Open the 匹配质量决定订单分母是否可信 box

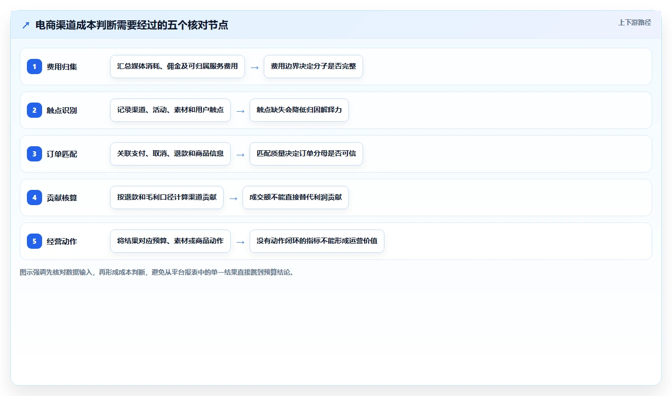coord(306,154)
